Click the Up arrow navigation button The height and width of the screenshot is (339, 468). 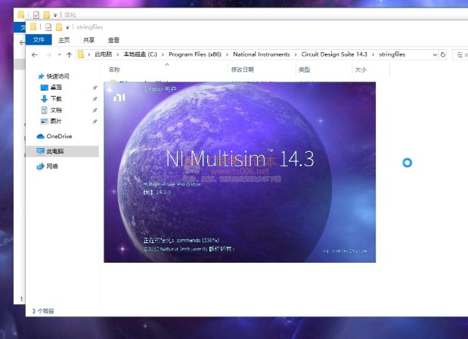[x=69, y=55]
